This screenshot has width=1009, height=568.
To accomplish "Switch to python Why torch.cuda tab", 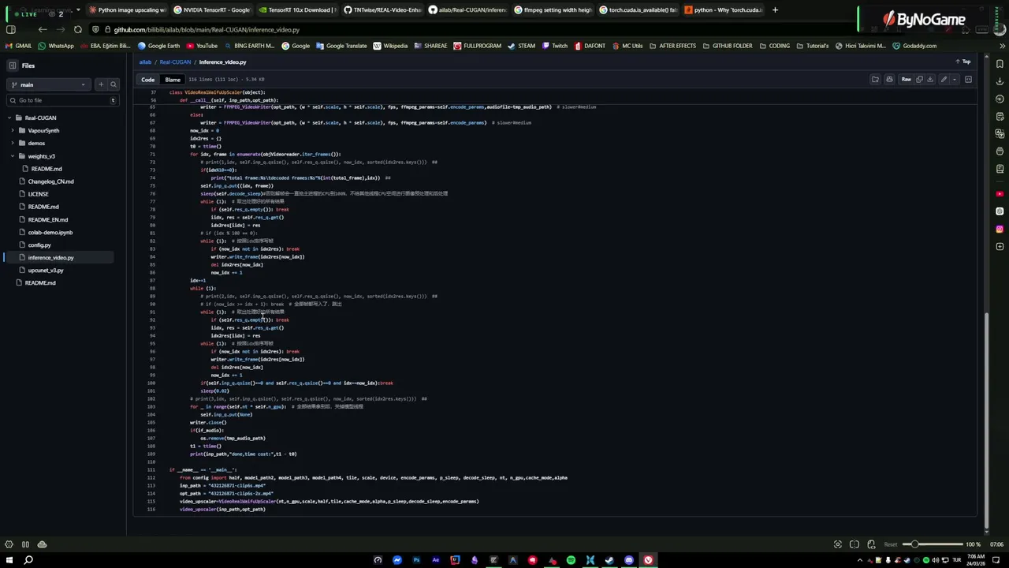I will click(723, 10).
